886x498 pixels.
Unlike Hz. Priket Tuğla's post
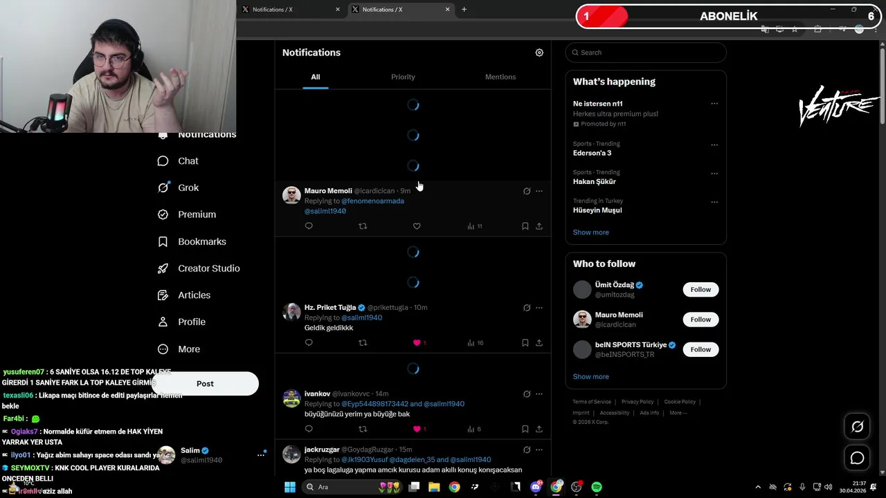click(x=417, y=342)
